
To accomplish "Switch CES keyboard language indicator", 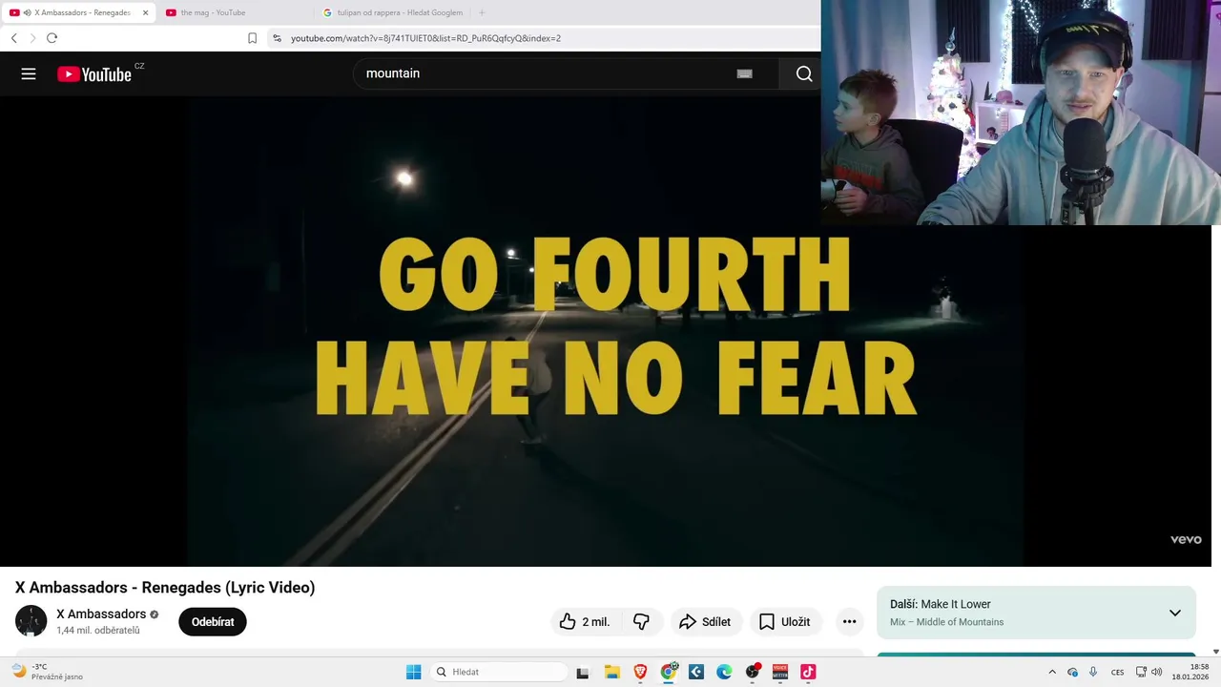I will (1117, 672).
